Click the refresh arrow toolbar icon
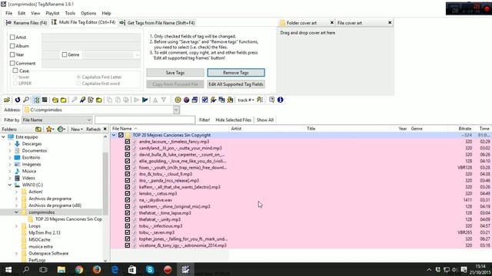 18,100
